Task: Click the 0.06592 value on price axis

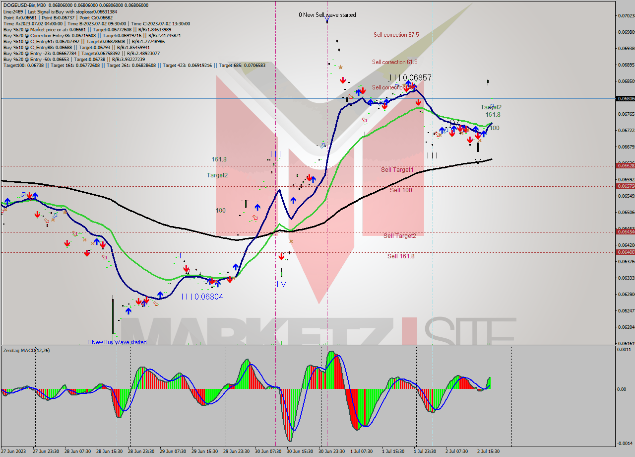Action: point(626,179)
